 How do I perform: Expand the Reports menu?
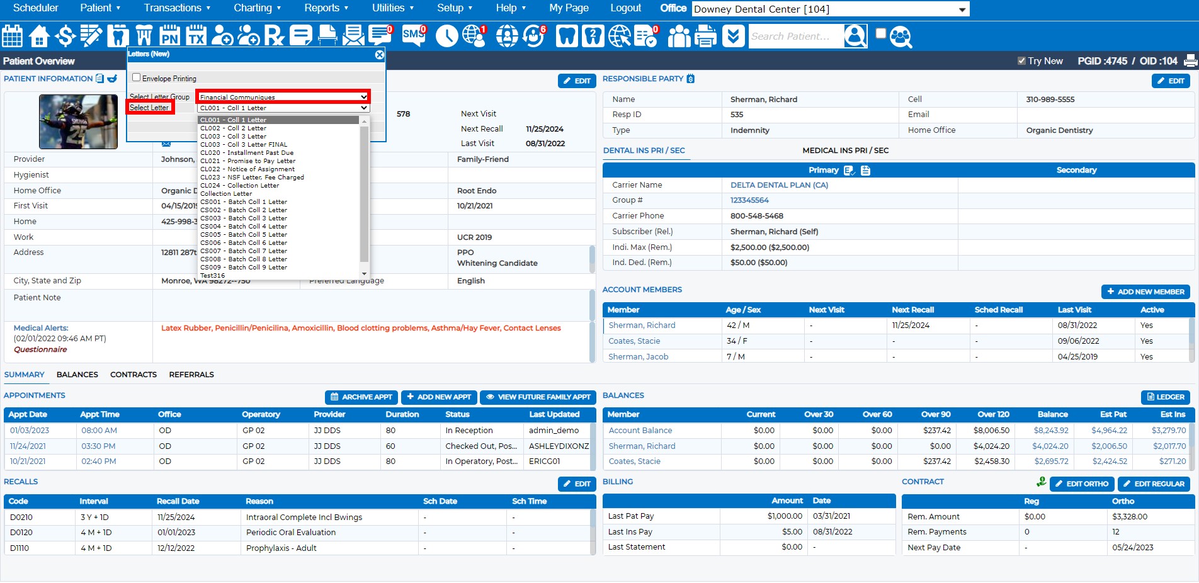tap(326, 8)
